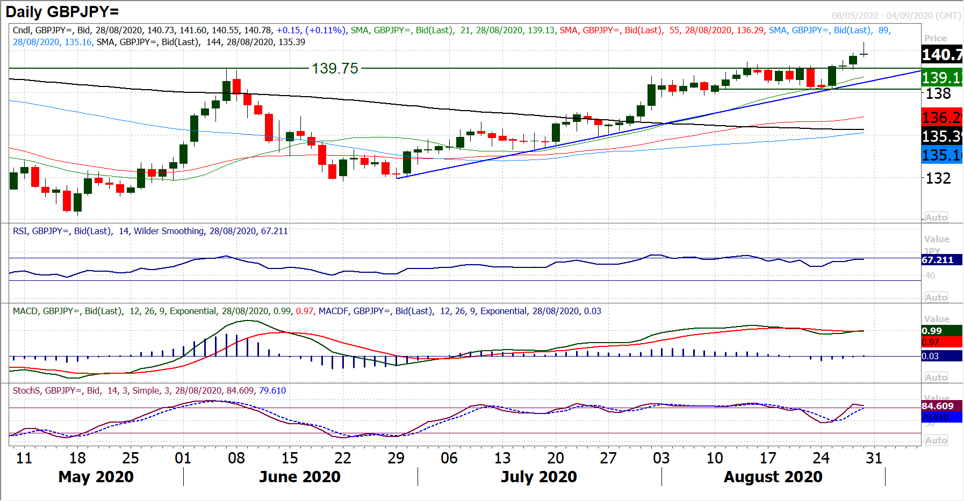This screenshot has height=501, width=964.
Task: Select the blue 135.1 SMA price tag
Action: click(941, 155)
